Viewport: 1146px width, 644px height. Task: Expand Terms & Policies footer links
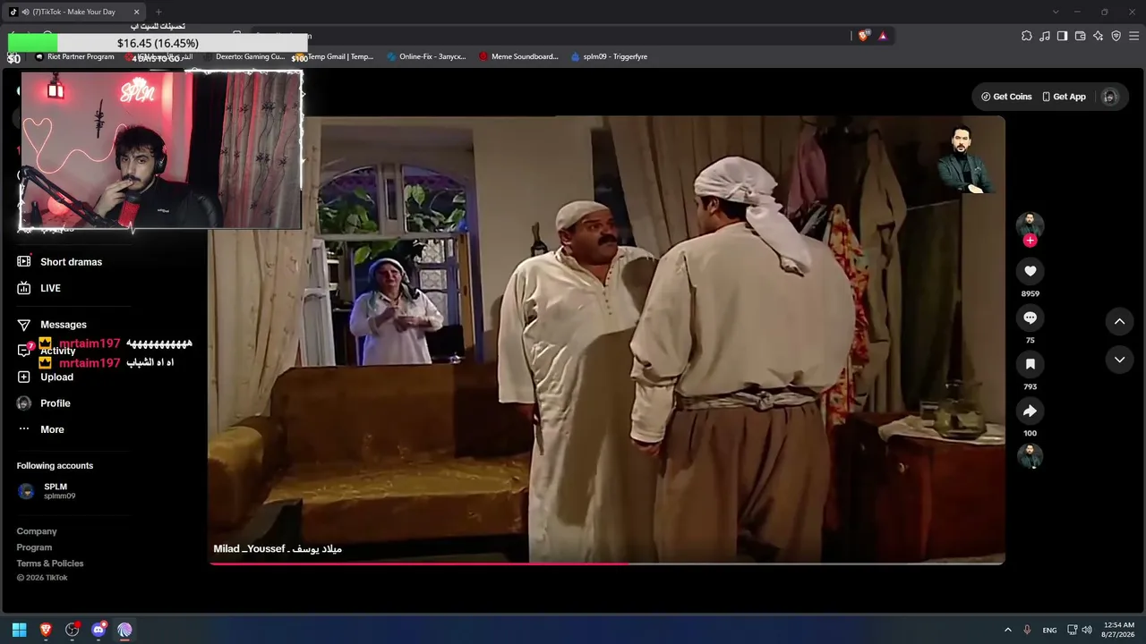[x=50, y=563]
